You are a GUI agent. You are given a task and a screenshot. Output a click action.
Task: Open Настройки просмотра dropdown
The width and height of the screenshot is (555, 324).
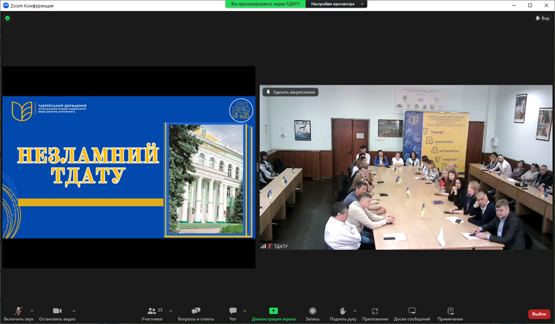click(336, 4)
